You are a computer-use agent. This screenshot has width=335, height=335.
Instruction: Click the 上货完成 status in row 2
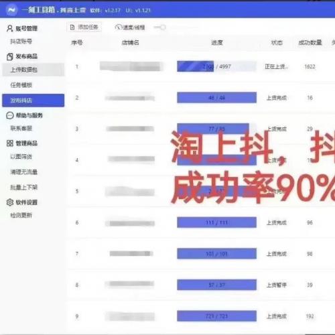277,98
